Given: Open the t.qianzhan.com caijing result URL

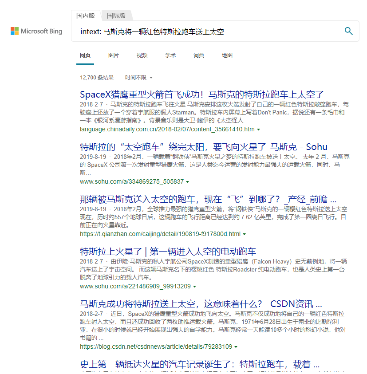Looking at the screenshot, I should 160,234.
